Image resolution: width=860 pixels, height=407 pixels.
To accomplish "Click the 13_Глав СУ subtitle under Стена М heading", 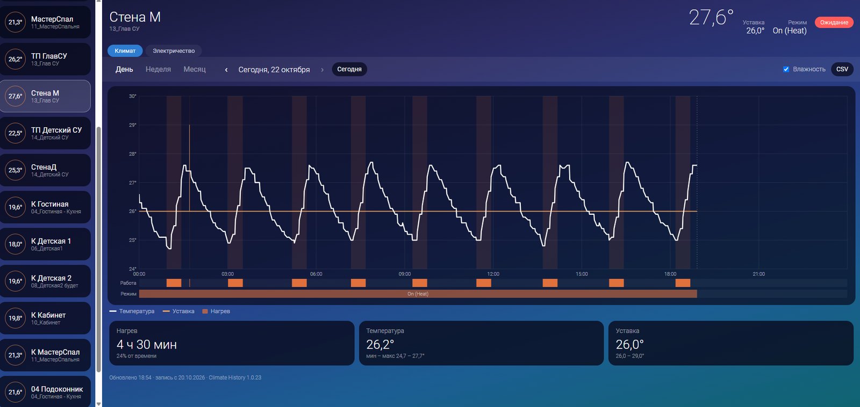I will [124, 29].
